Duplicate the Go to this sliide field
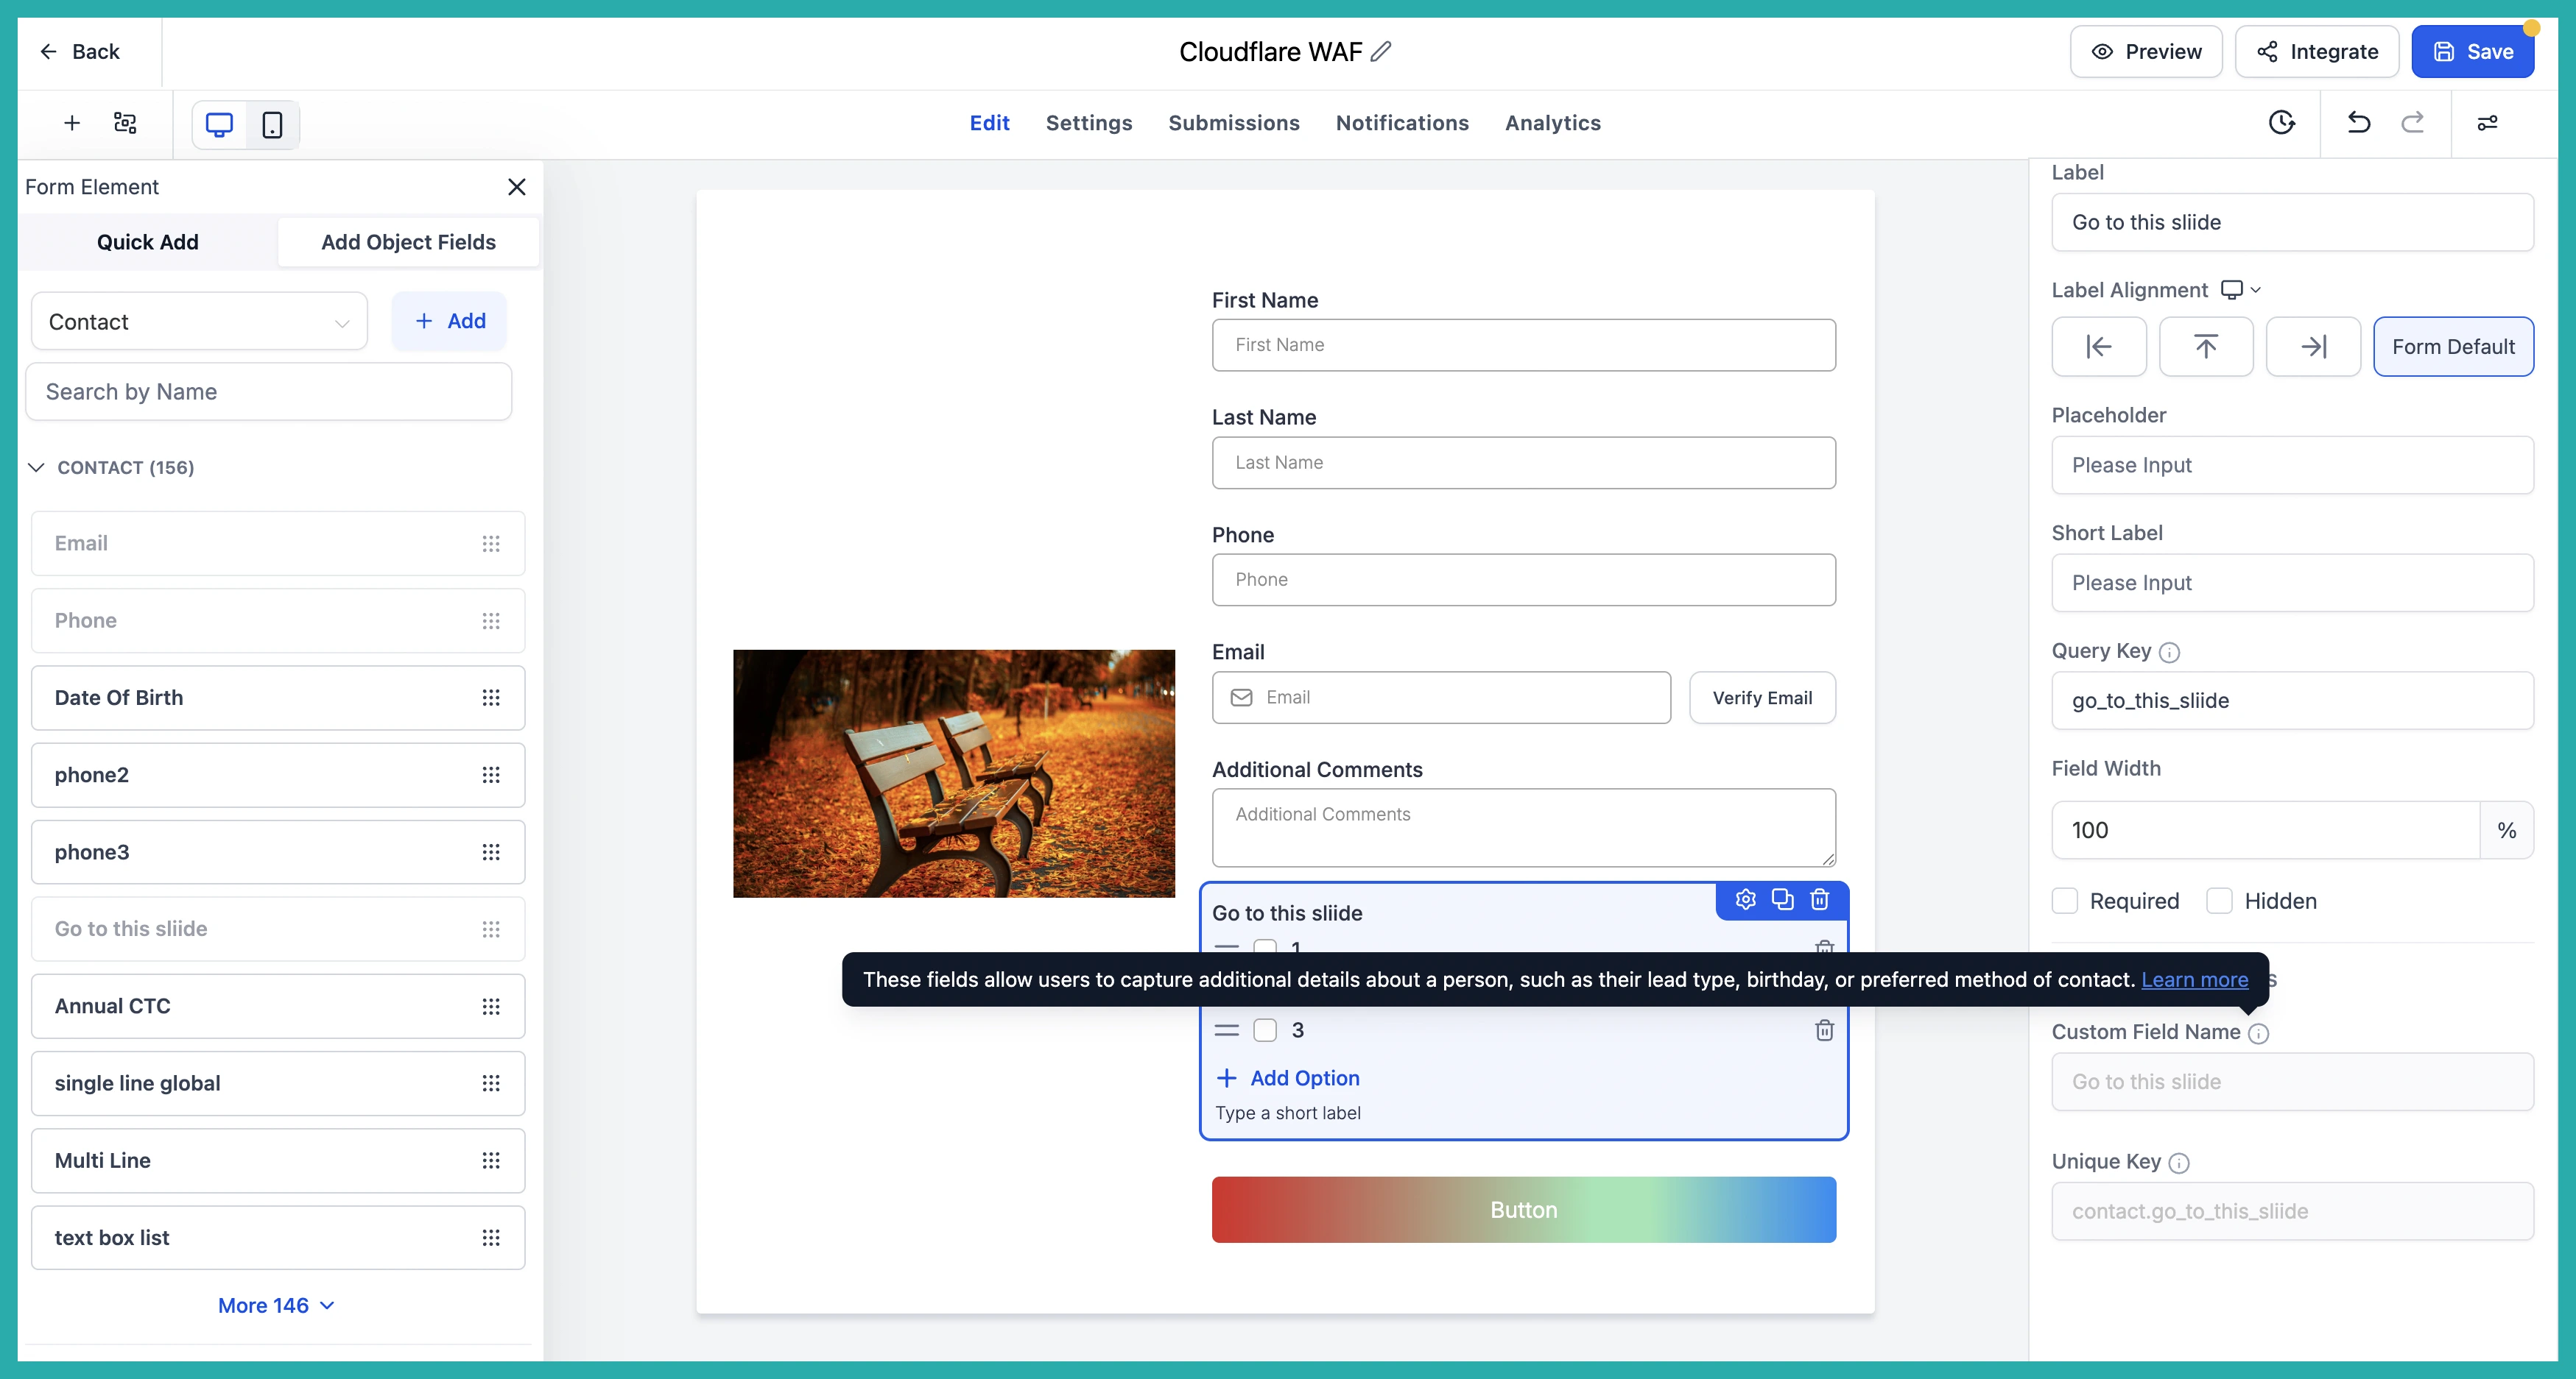The width and height of the screenshot is (2576, 1379). (1782, 899)
